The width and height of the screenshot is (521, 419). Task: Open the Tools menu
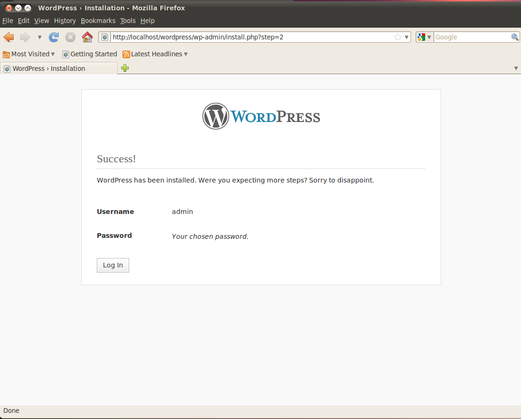(x=128, y=21)
